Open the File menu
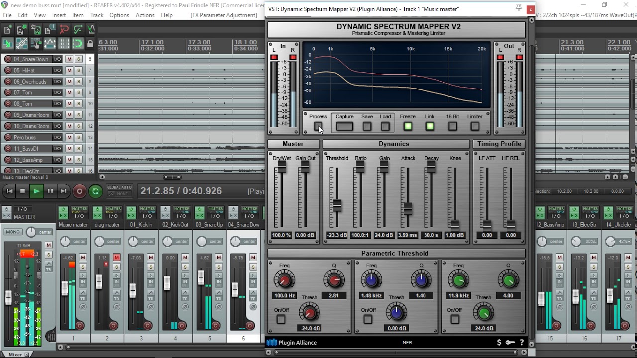This screenshot has height=358, width=637. tap(7, 15)
